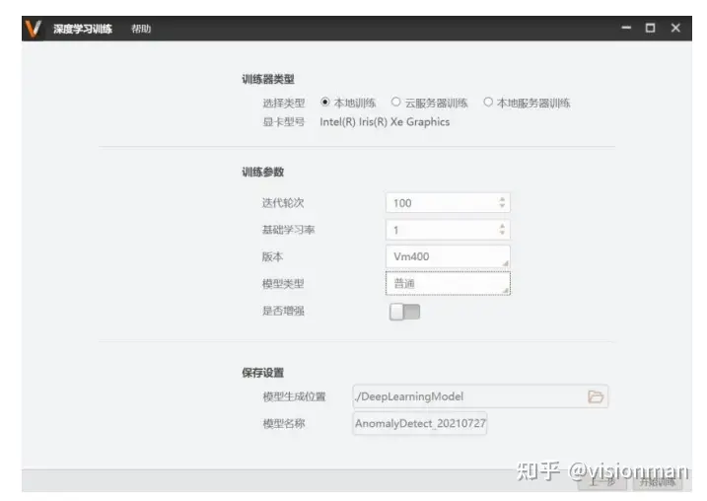Expand the 模型类型 普通 dropdown
The height and width of the screenshot is (501, 707).
pos(448,284)
